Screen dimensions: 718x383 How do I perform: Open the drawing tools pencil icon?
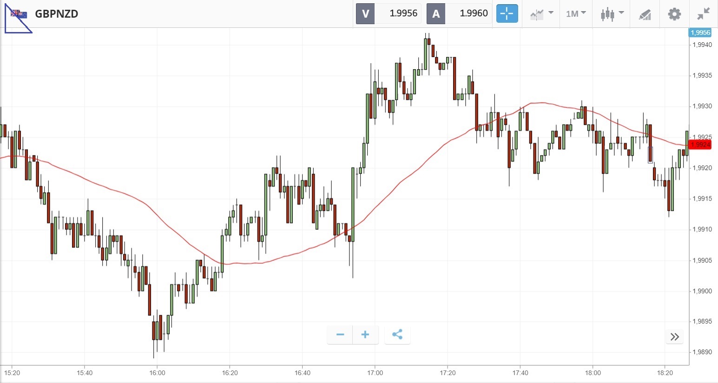click(x=645, y=14)
